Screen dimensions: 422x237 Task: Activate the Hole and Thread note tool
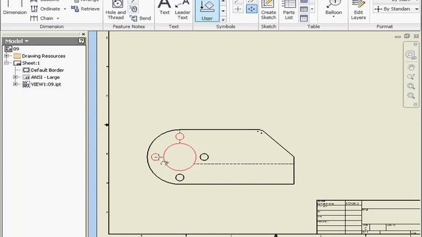click(x=116, y=11)
